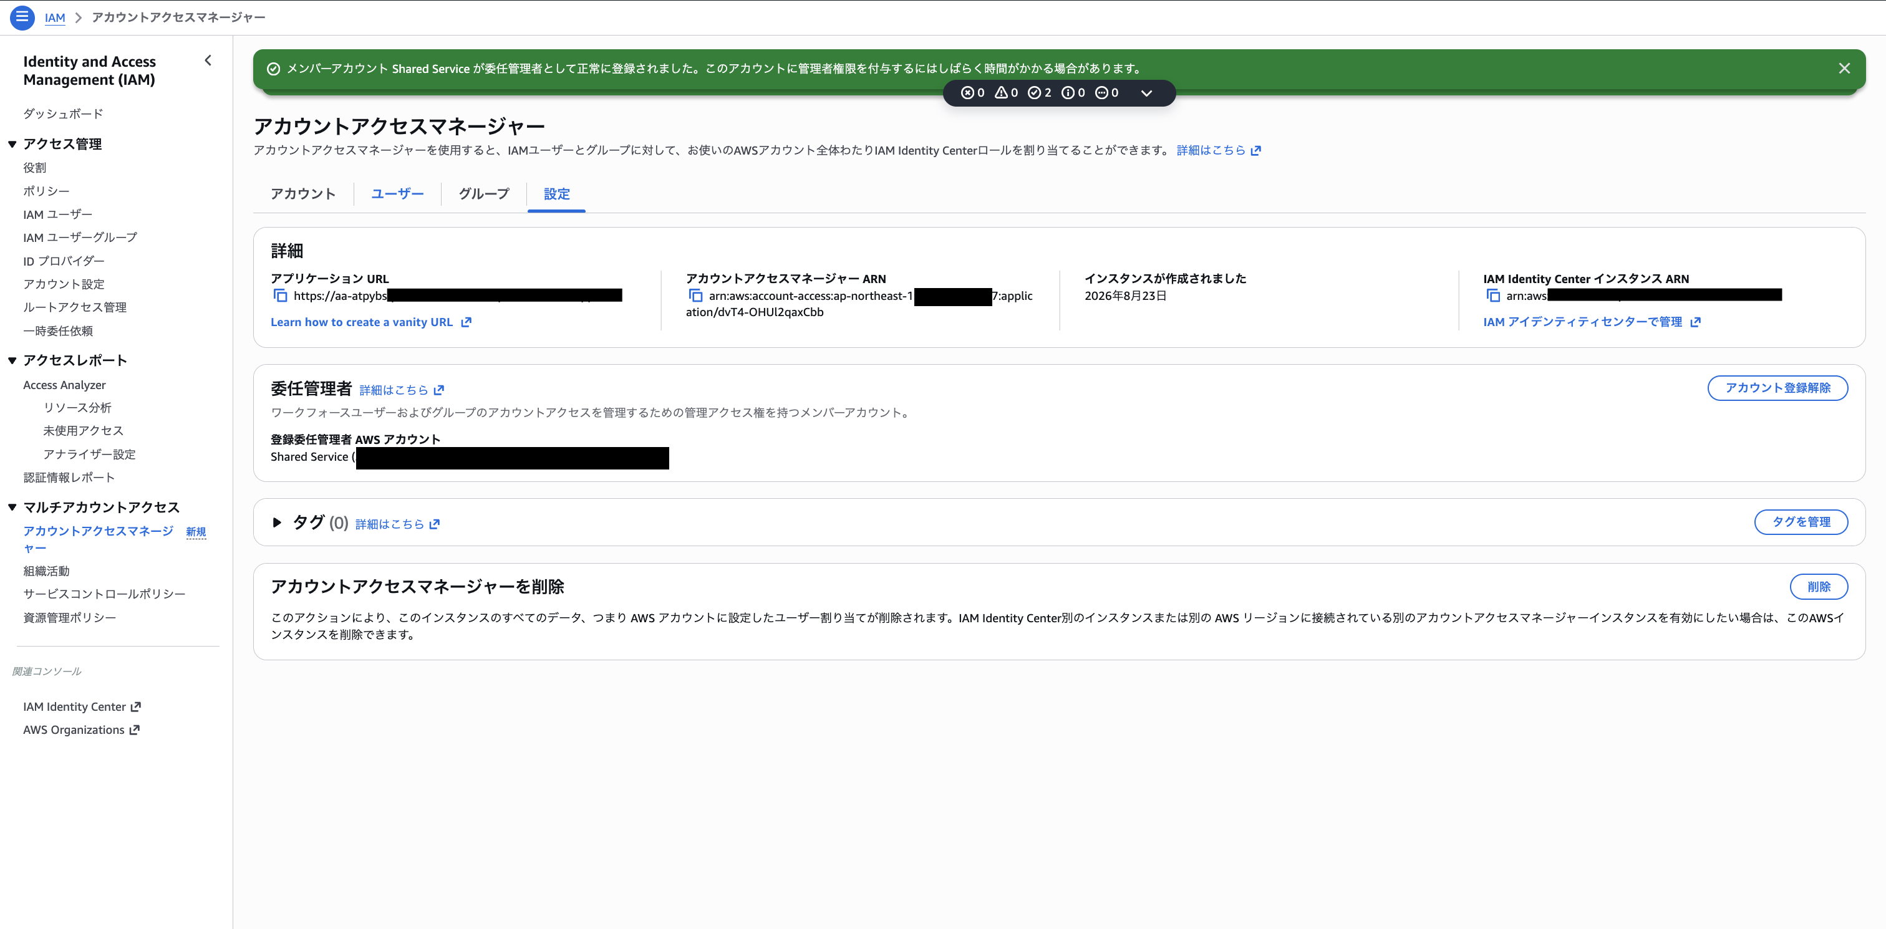Open 詳細はこちら link beside 委任管理者
Viewport: 1886px width, 929px height.
pos(402,390)
